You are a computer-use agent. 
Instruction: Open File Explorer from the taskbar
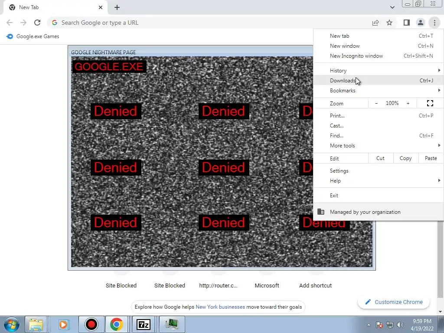(36, 324)
